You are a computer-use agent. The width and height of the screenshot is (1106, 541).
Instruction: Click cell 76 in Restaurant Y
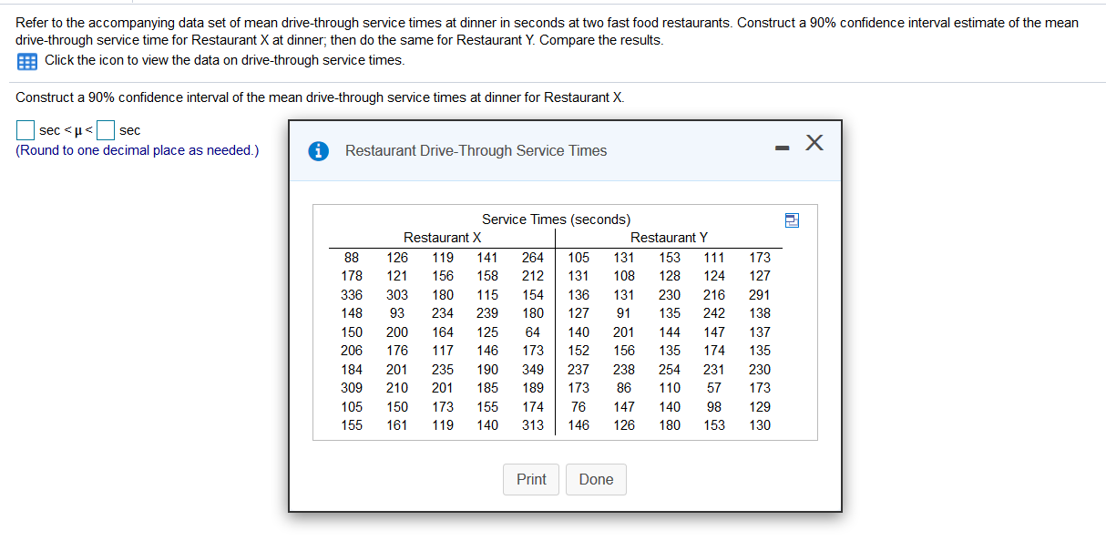tap(579, 407)
